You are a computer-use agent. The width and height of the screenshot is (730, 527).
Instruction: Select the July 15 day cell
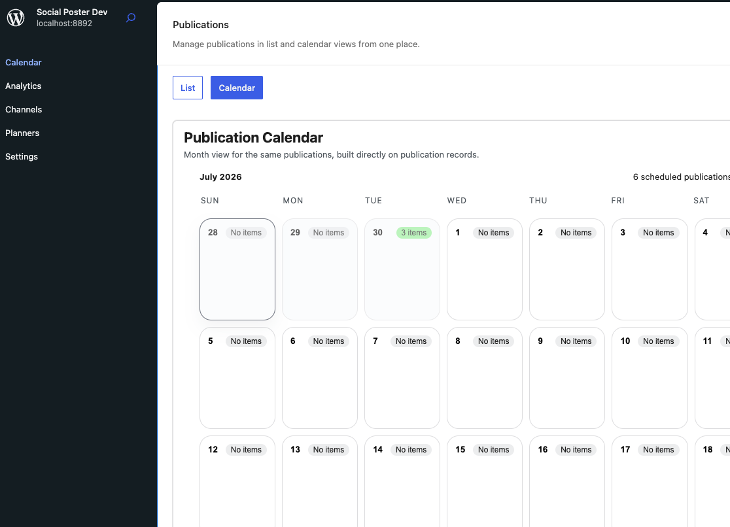click(x=485, y=481)
